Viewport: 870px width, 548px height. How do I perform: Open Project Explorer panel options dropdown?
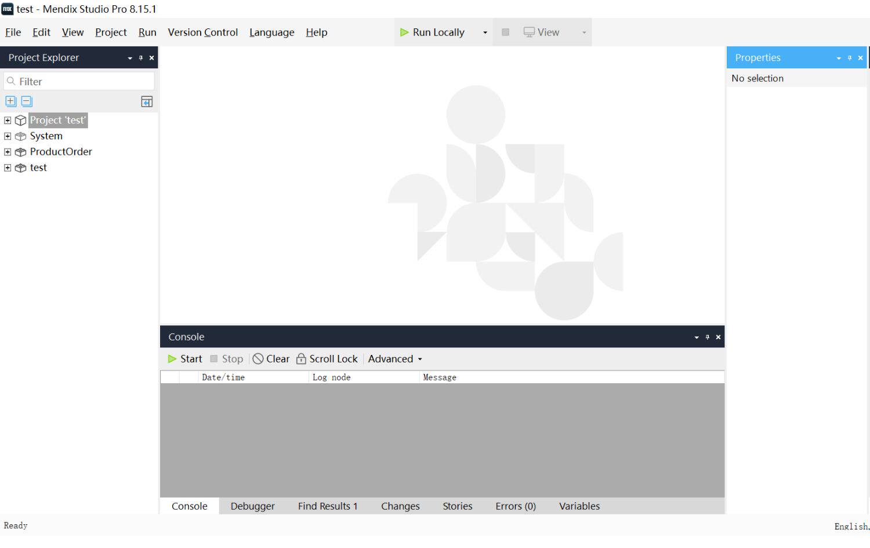[x=130, y=58]
